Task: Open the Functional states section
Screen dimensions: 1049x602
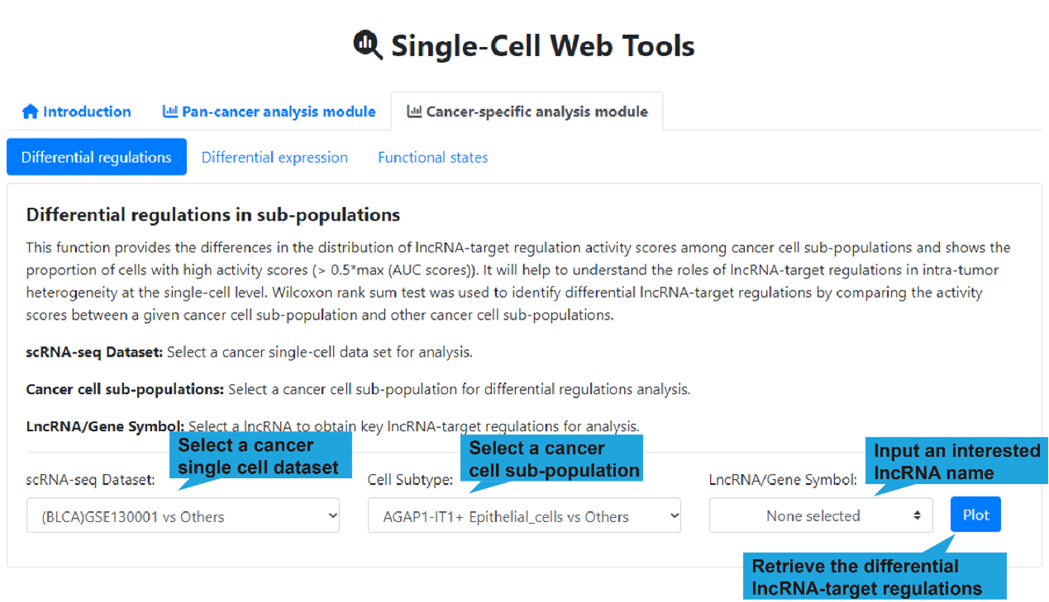Action: point(432,157)
